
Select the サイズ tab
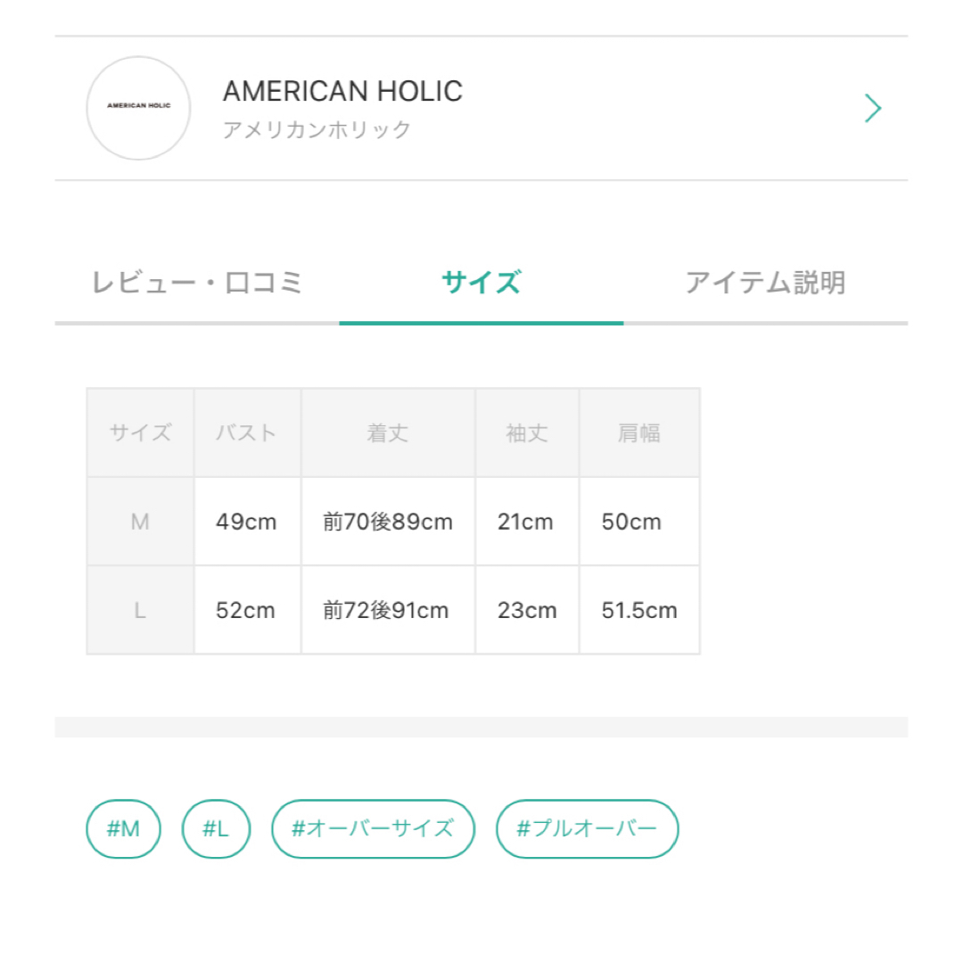[x=481, y=284]
